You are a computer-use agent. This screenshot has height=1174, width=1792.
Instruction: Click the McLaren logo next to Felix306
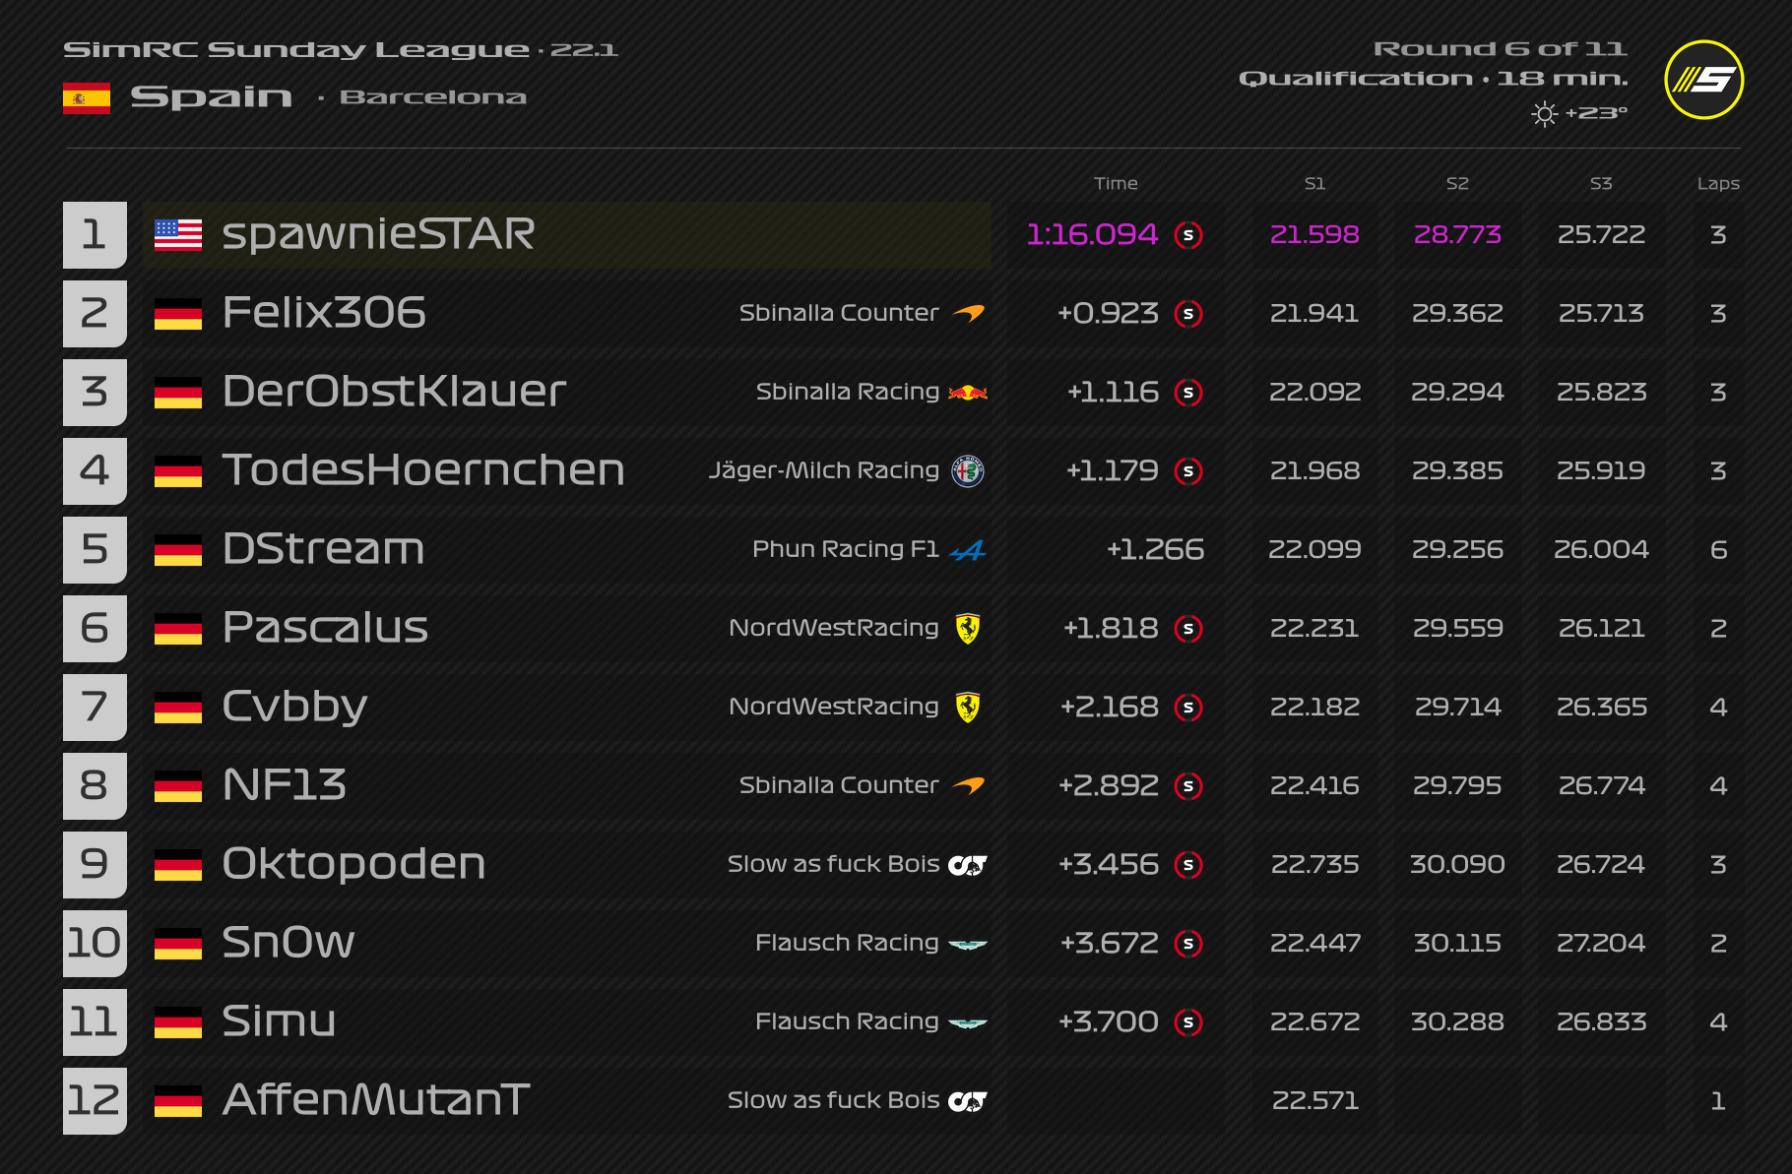point(968,314)
